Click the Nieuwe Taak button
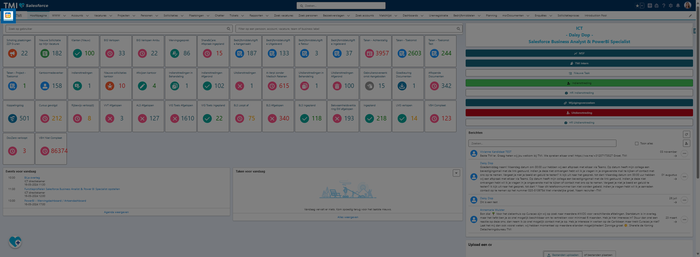Viewport: 700px width, 257px height. pos(579,73)
